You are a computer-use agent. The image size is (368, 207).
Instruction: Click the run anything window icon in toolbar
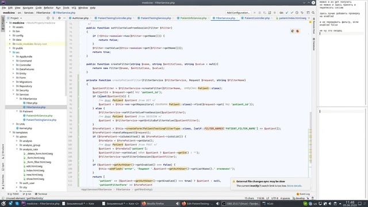pyautogui.click(x=308, y=13)
